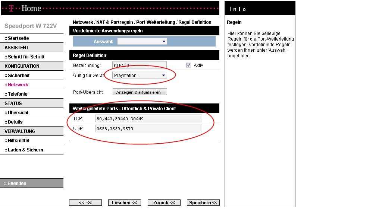382x211 pixels.
Task: Click into the UDP ports field
Action: 148,129
